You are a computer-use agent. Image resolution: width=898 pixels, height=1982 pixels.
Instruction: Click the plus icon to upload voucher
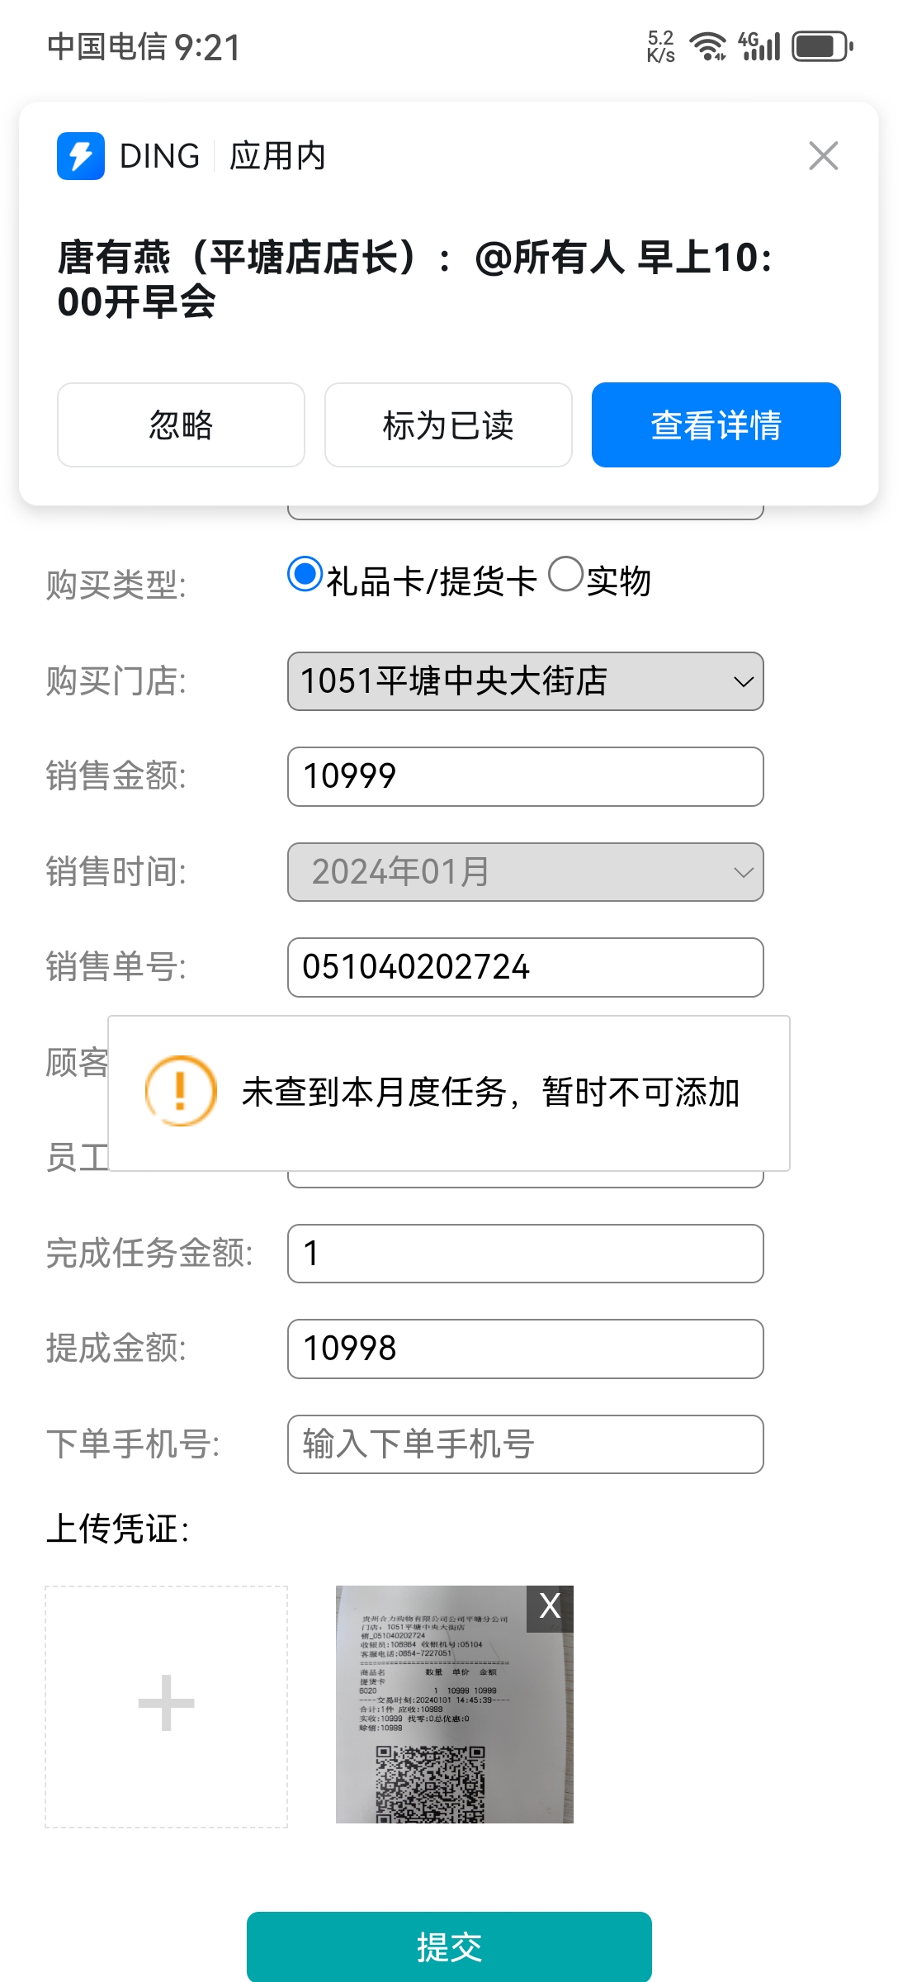point(166,1703)
